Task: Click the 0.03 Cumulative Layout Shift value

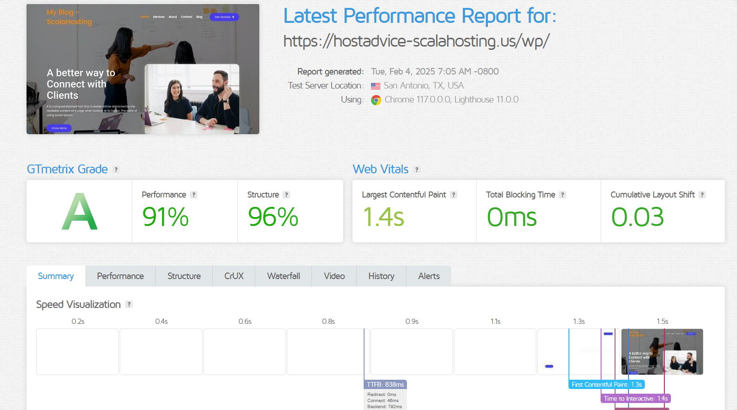Action: (x=637, y=217)
